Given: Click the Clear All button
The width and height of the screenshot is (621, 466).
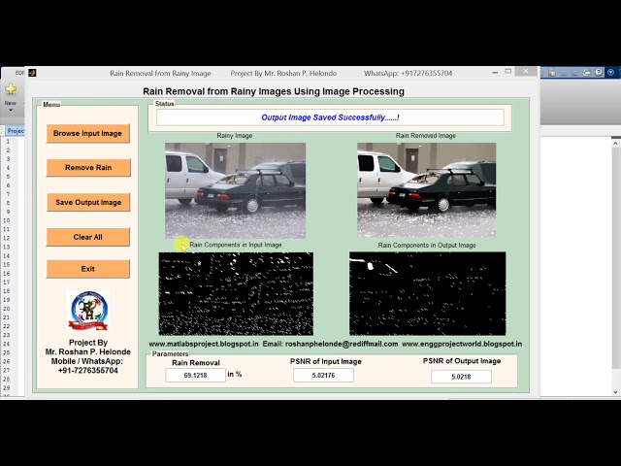Looking at the screenshot, I should tap(88, 237).
